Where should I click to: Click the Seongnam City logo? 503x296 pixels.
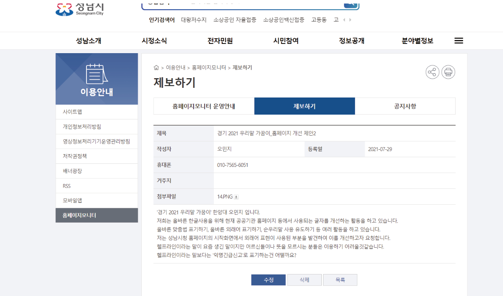[x=79, y=9]
